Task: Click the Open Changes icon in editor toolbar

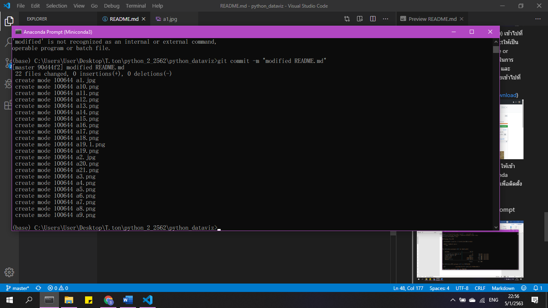Action: [x=347, y=19]
